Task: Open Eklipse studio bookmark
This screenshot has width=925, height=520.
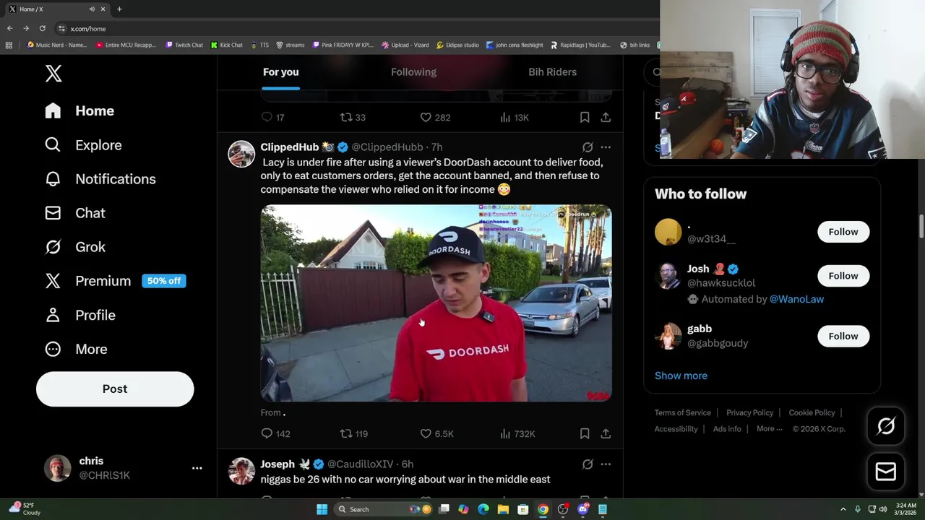Action: point(457,45)
